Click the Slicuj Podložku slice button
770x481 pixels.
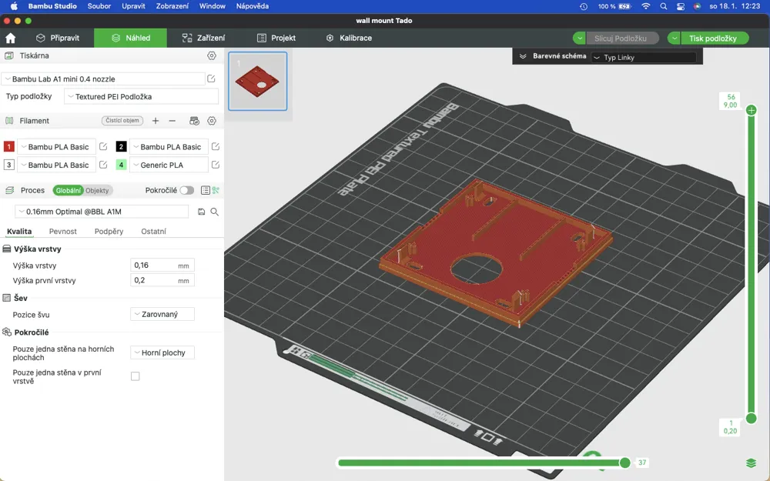621,38
